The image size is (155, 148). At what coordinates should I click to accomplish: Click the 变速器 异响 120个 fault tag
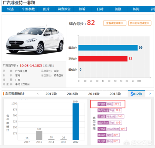(x=109, y=104)
